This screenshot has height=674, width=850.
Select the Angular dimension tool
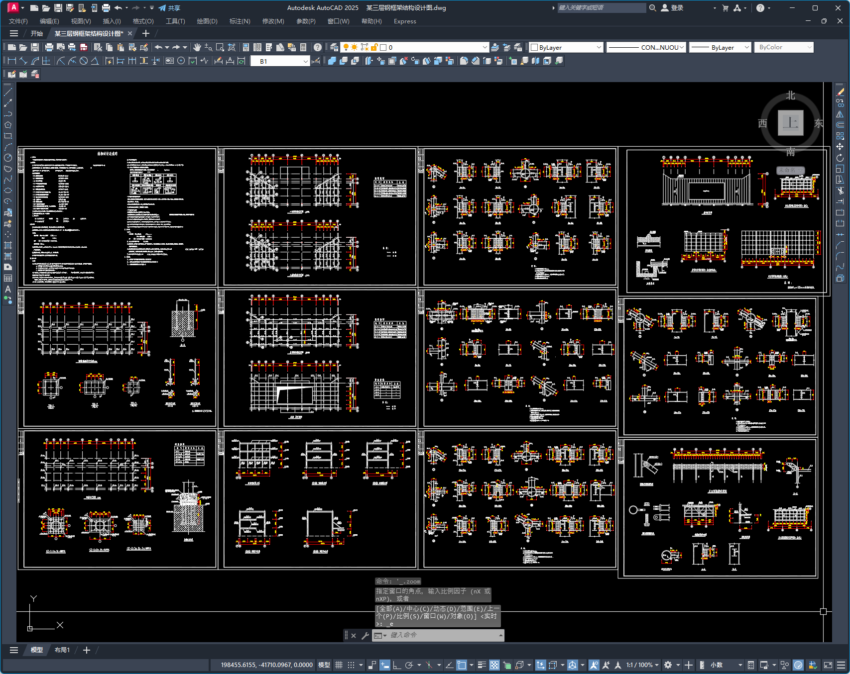click(95, 61)
